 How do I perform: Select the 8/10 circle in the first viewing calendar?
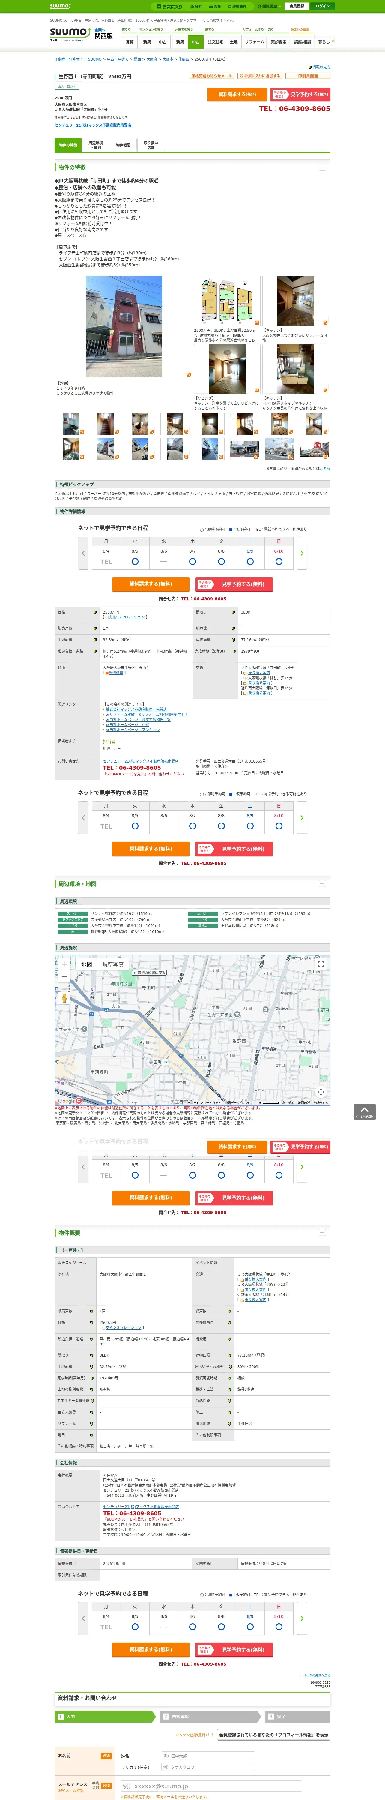(x=279, y=562)
